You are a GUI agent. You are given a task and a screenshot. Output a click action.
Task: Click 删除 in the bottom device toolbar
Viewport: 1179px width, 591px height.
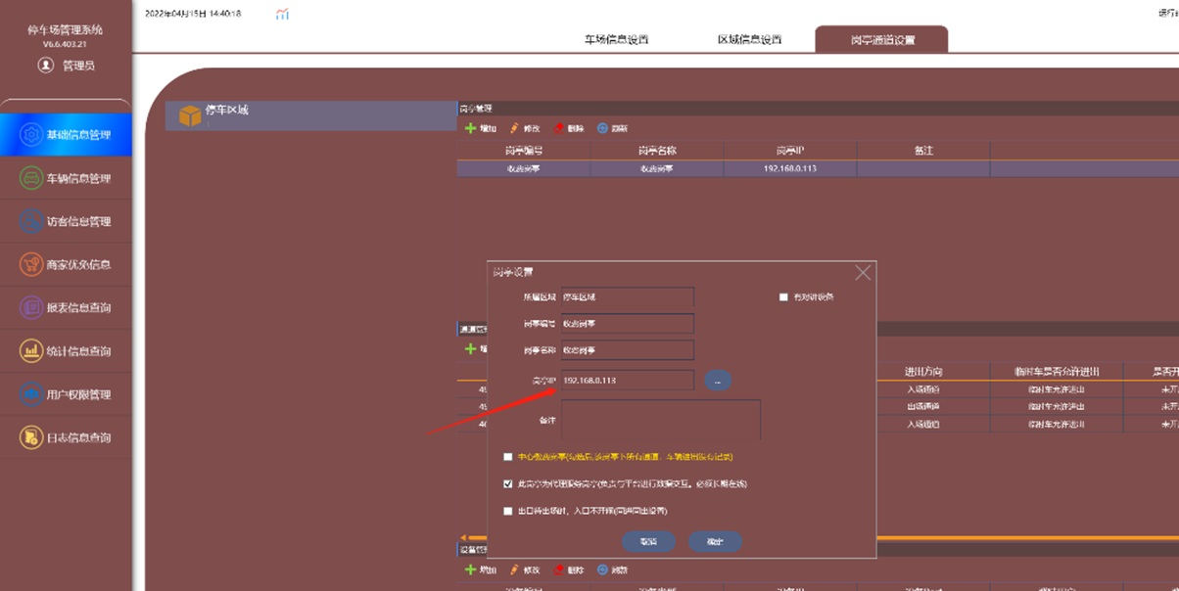tap(569, 569)
